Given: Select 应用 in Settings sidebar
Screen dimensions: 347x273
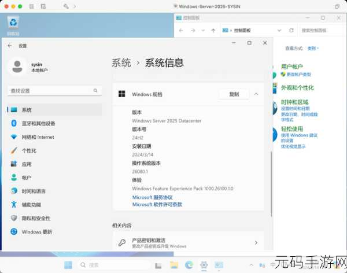Looking at the screenshot, I should [55, 164].
